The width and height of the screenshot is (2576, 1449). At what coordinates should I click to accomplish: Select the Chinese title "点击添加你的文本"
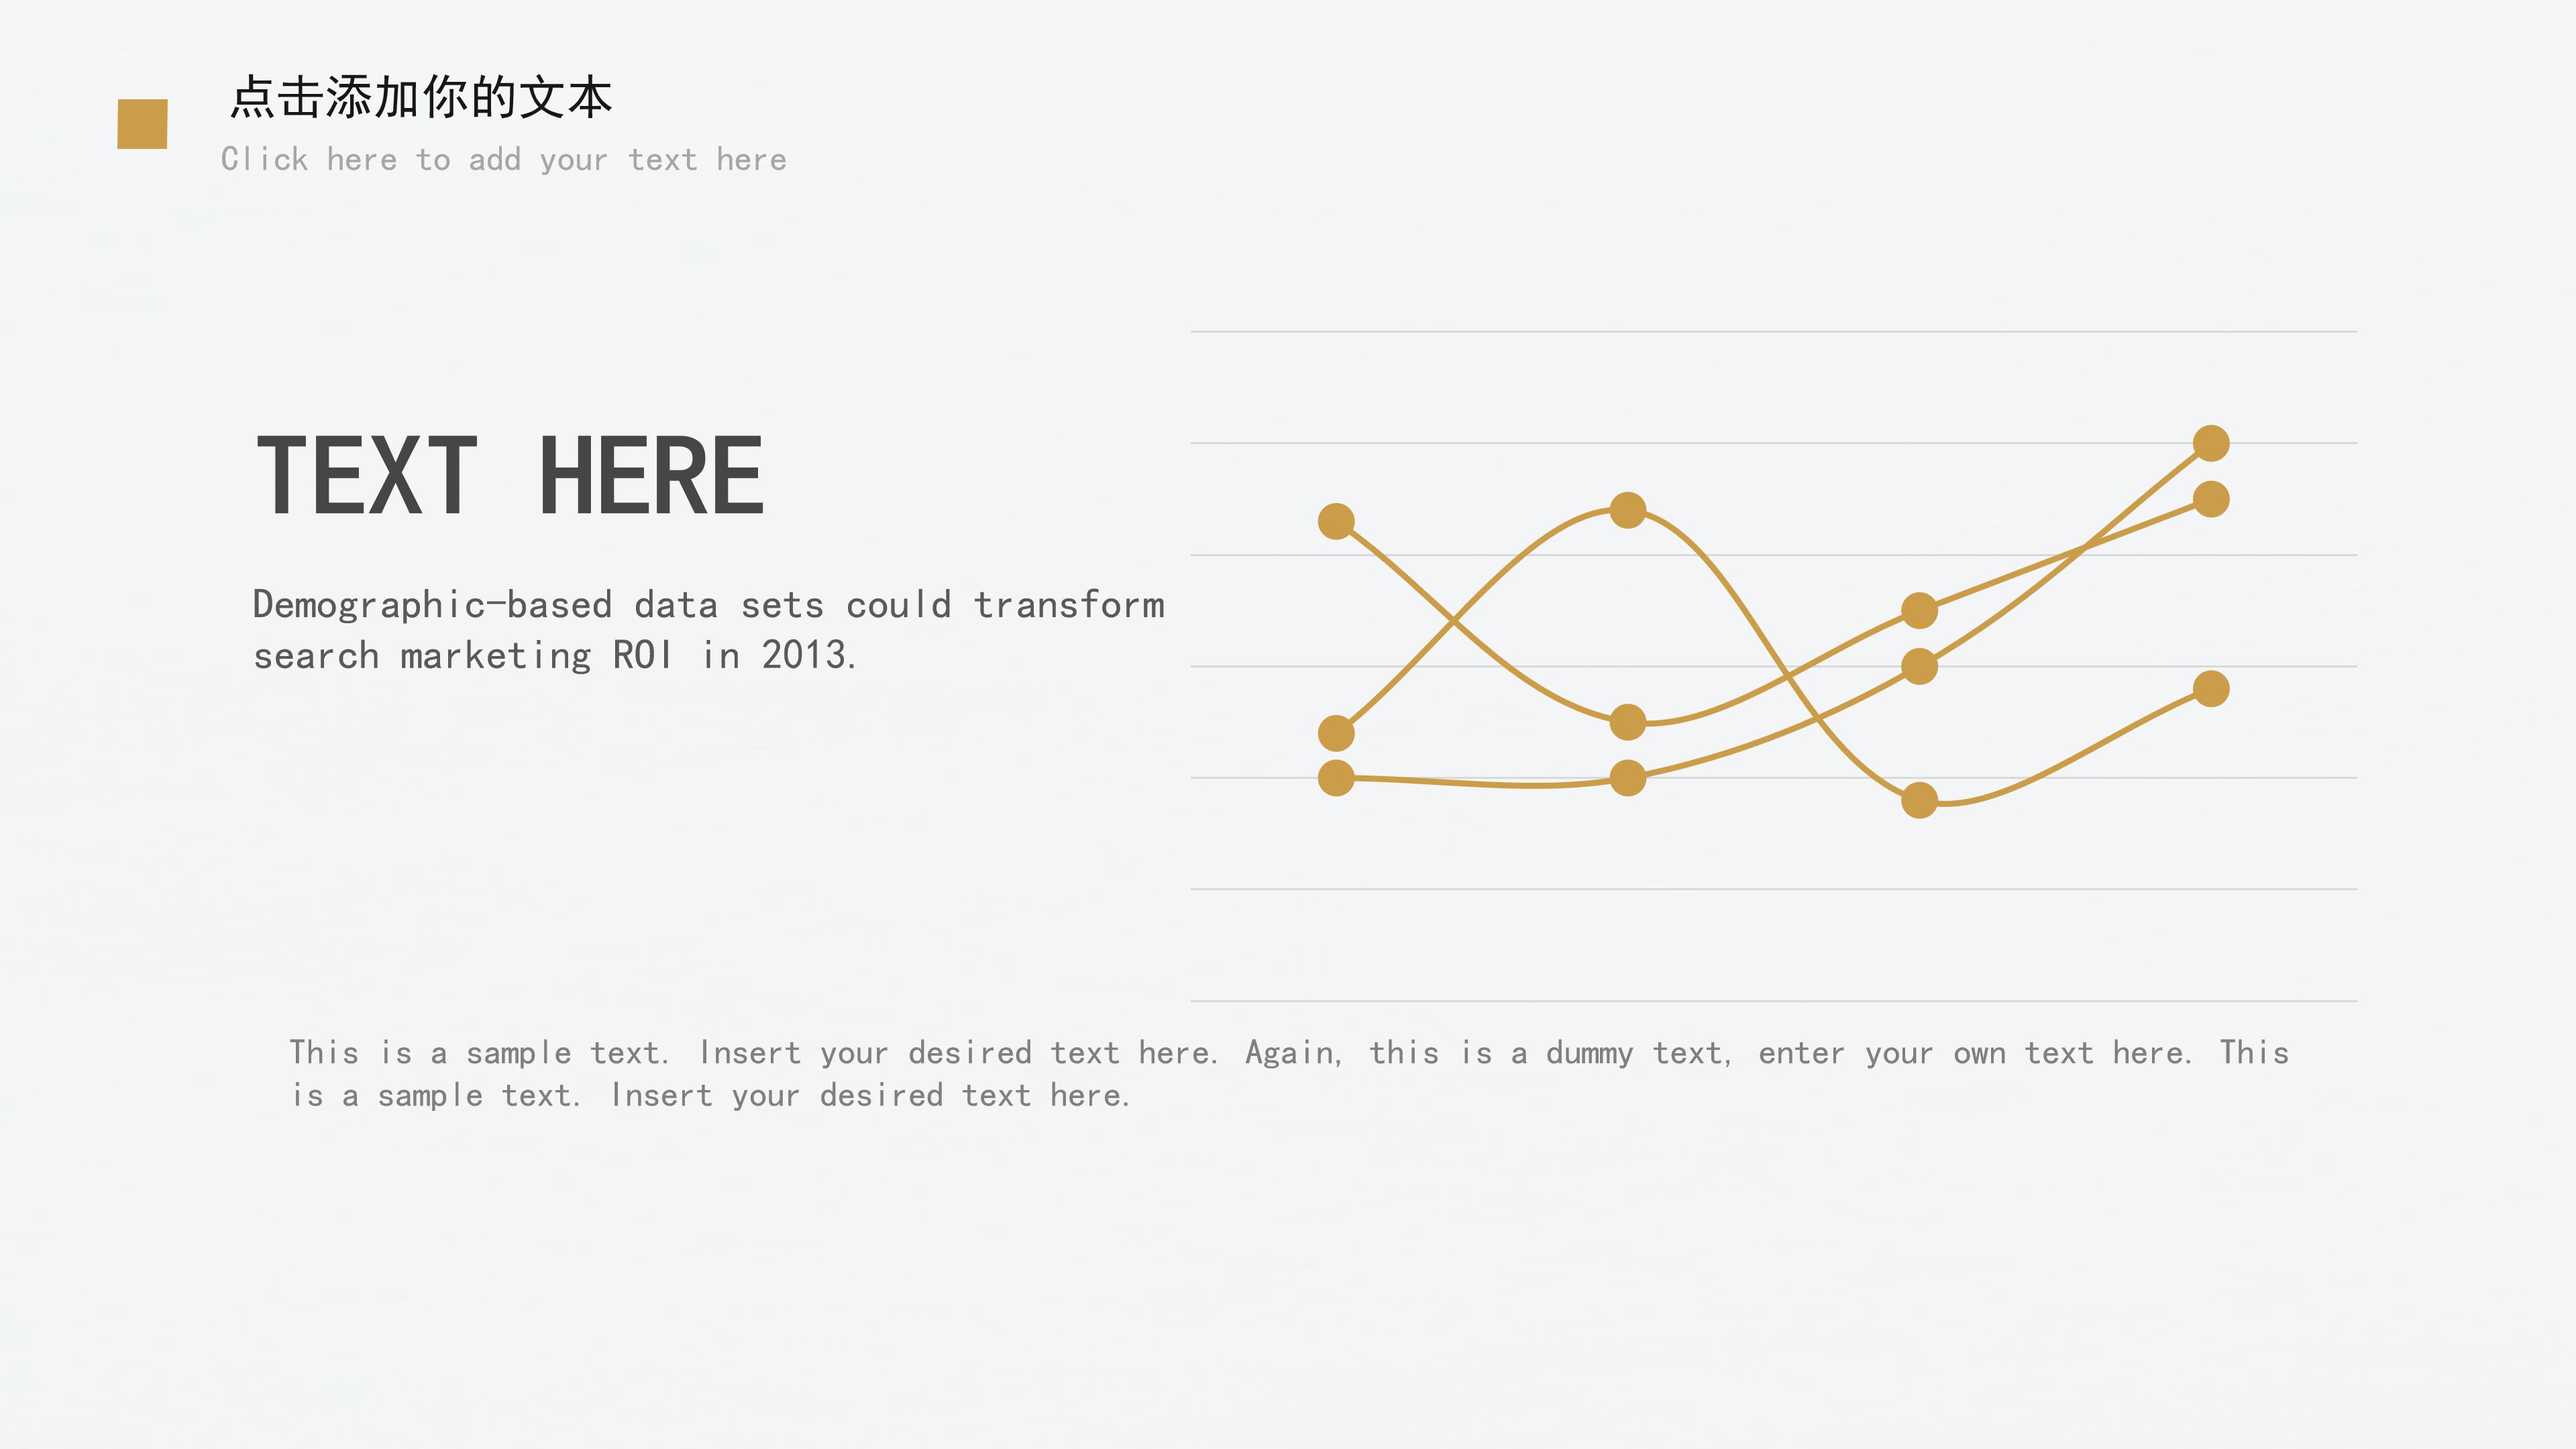coord(420,98)
